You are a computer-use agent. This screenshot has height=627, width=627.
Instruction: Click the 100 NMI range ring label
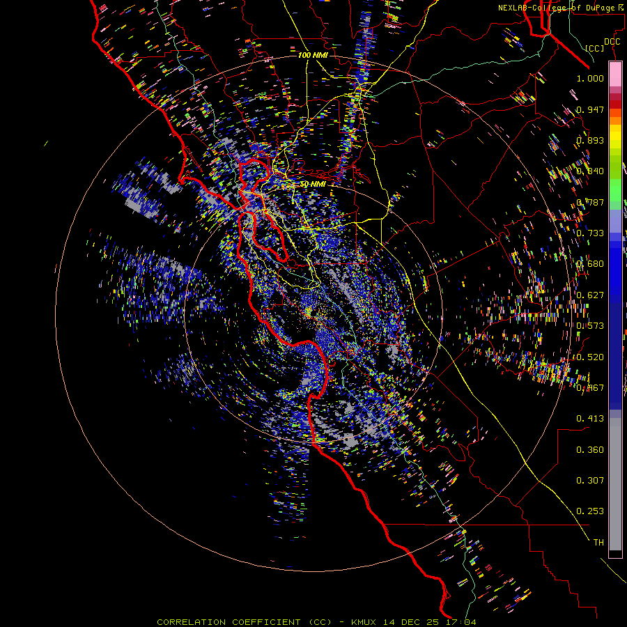(313, 55)
